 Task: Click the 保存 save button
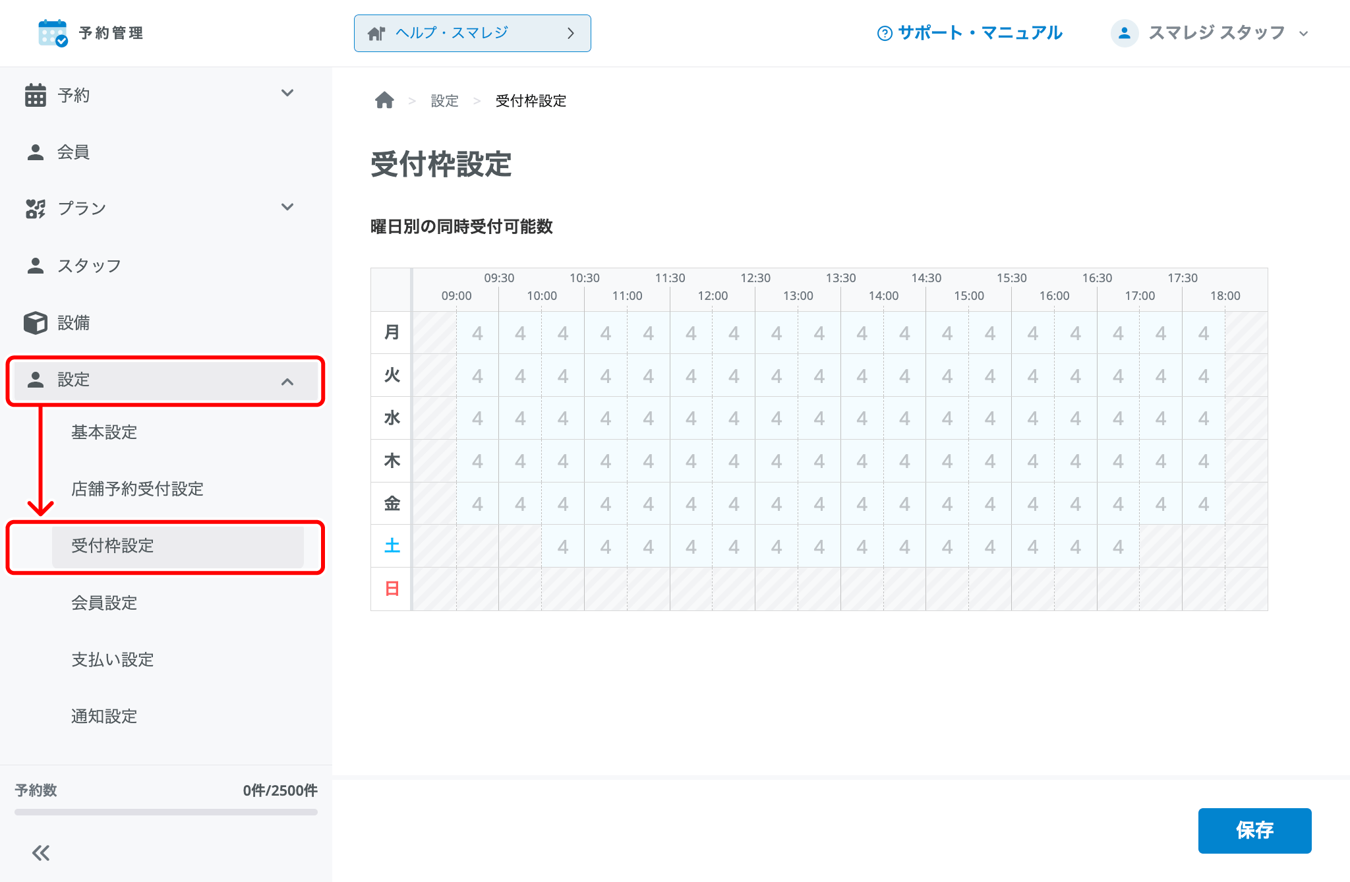coord(1254,831)
